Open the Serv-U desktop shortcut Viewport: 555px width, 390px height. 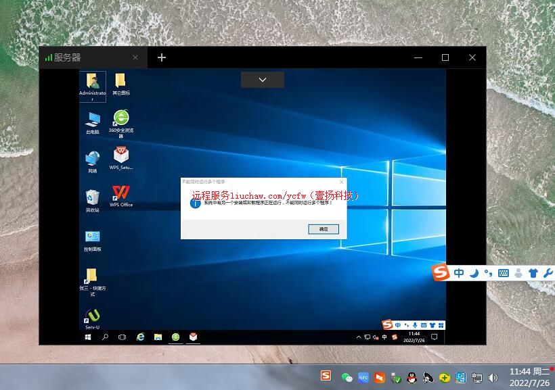(x=93, y=316)
